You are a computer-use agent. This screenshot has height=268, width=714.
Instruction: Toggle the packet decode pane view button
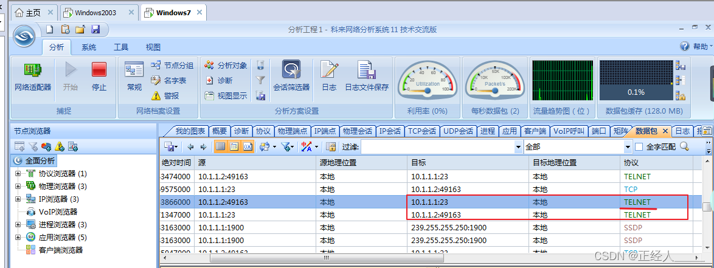pos(234,147)
